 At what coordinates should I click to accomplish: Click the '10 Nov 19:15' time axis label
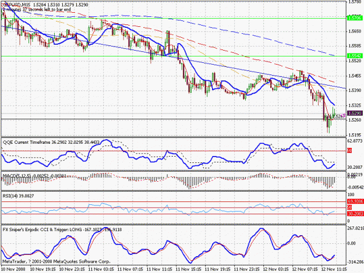tap(43, 270)
